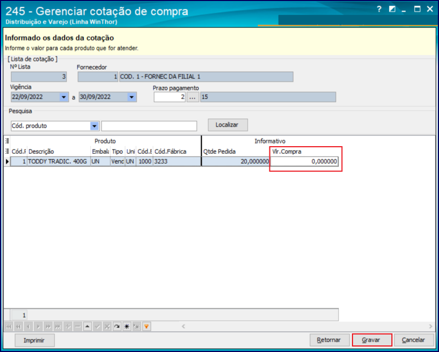Image resolution: width=439 pixels, height=352 pixels.
Task: Click the cancel edit X icon
Action: pyautogui.click(x=107, y=326)
